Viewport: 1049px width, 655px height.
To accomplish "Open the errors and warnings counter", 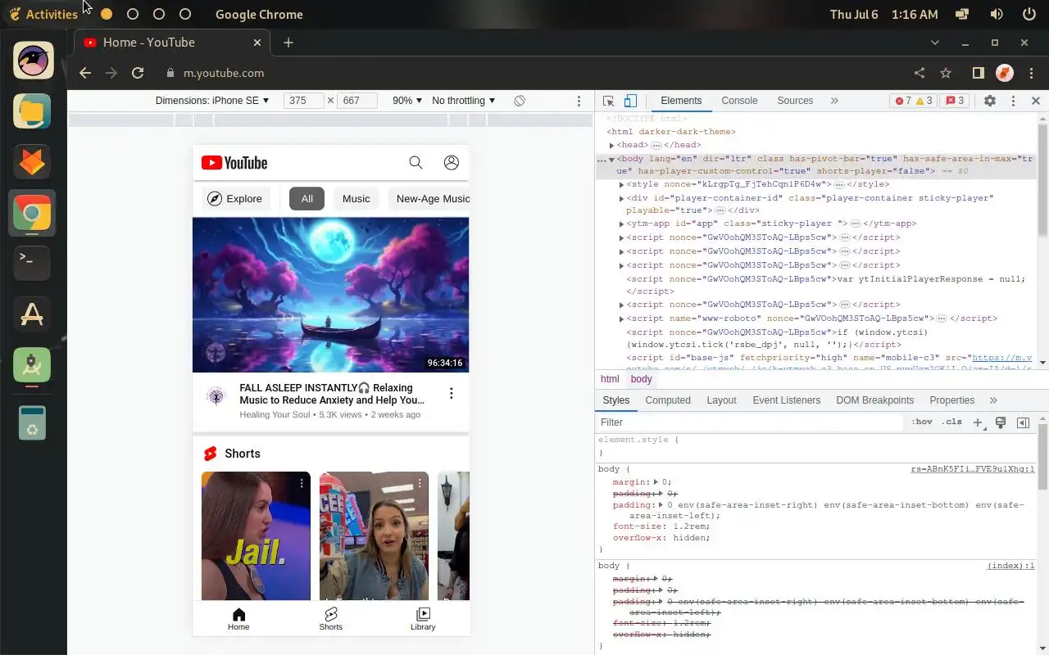I will click(913, 101).
